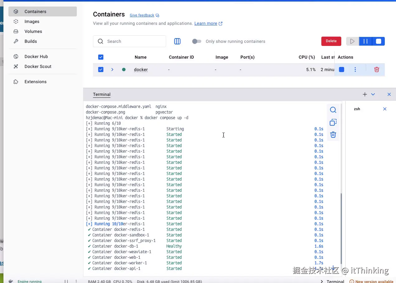This screenshot has width=396, height=283.
Task: Click the Start play button in bulk toolbar
Action: pos(352,41)
